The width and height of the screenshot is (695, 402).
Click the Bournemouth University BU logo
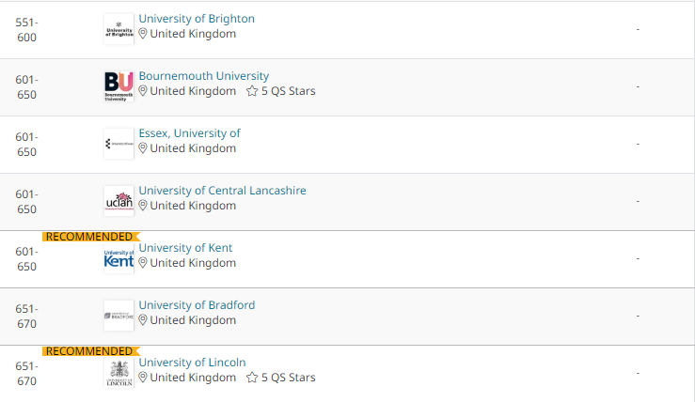pyautogui.click(x=118, y=86)
